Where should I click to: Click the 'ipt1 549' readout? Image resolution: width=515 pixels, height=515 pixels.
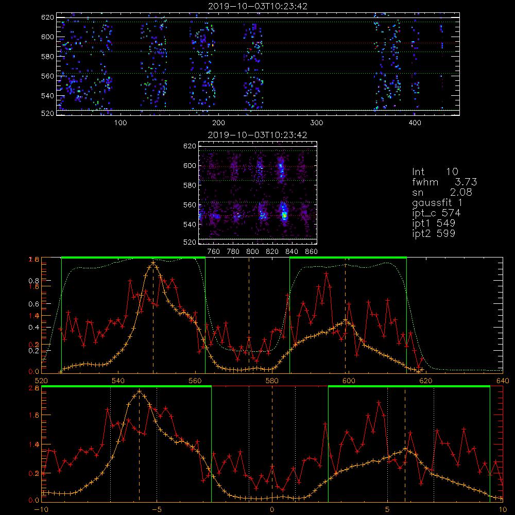point(434,224)
